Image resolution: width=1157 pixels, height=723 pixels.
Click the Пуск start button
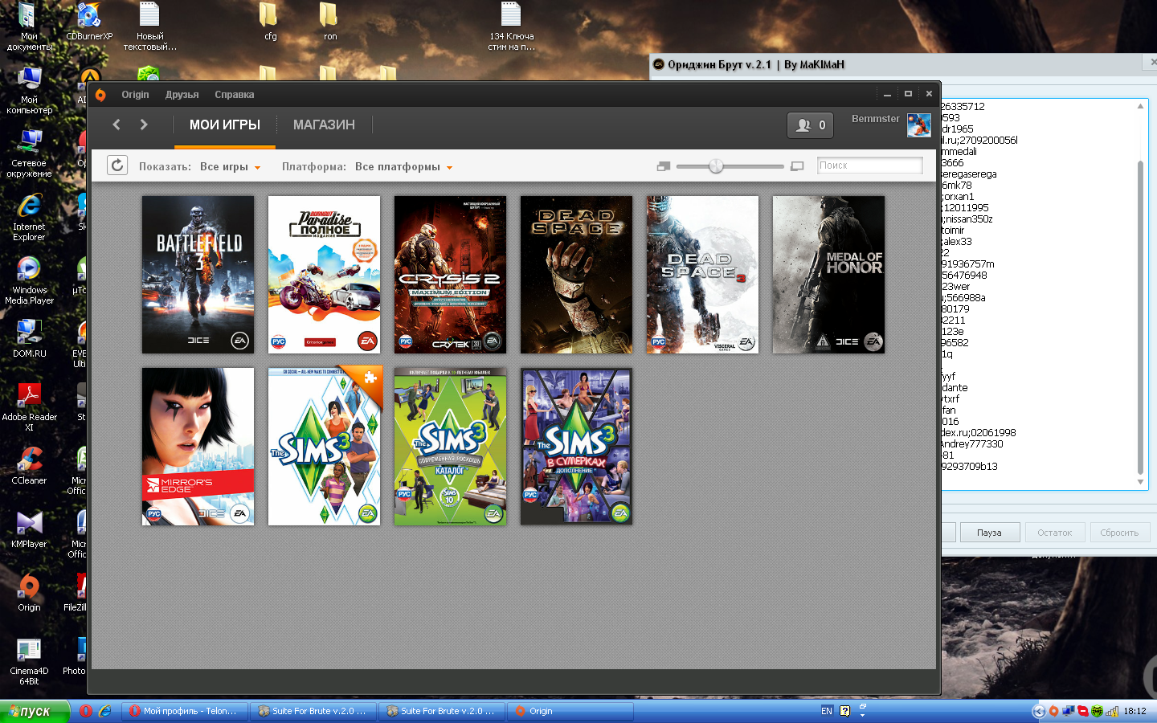pyautogui.click(x=34, y=711)
